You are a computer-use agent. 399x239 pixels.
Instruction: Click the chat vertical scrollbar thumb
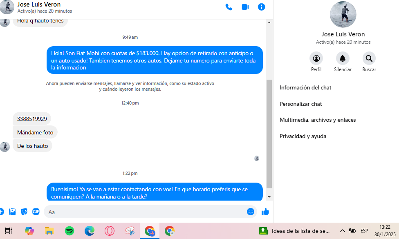point(269,134)
